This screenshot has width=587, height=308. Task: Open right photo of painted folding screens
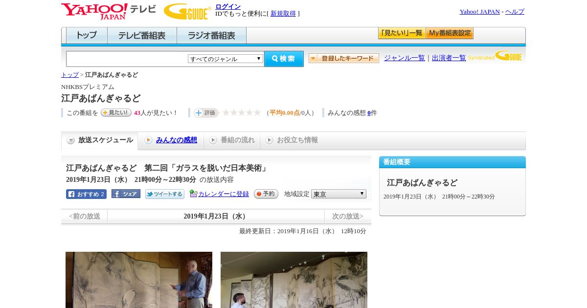point(294,280)
